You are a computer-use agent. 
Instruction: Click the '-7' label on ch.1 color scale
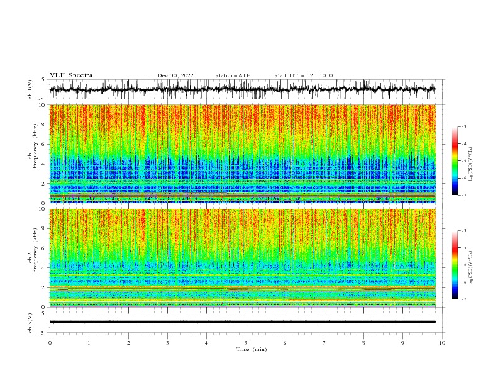click(463, 195)
